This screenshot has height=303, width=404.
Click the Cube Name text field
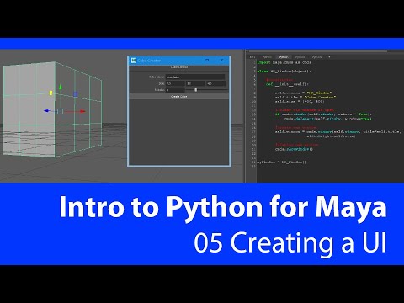tap(195, 77)
